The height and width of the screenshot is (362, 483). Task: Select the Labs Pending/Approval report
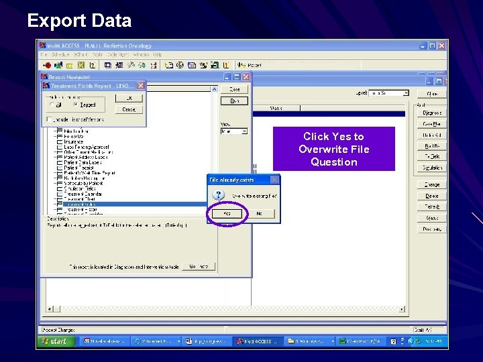click(x=87, y=147)
